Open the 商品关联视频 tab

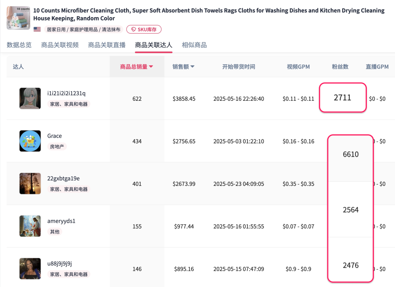point(60,45)
